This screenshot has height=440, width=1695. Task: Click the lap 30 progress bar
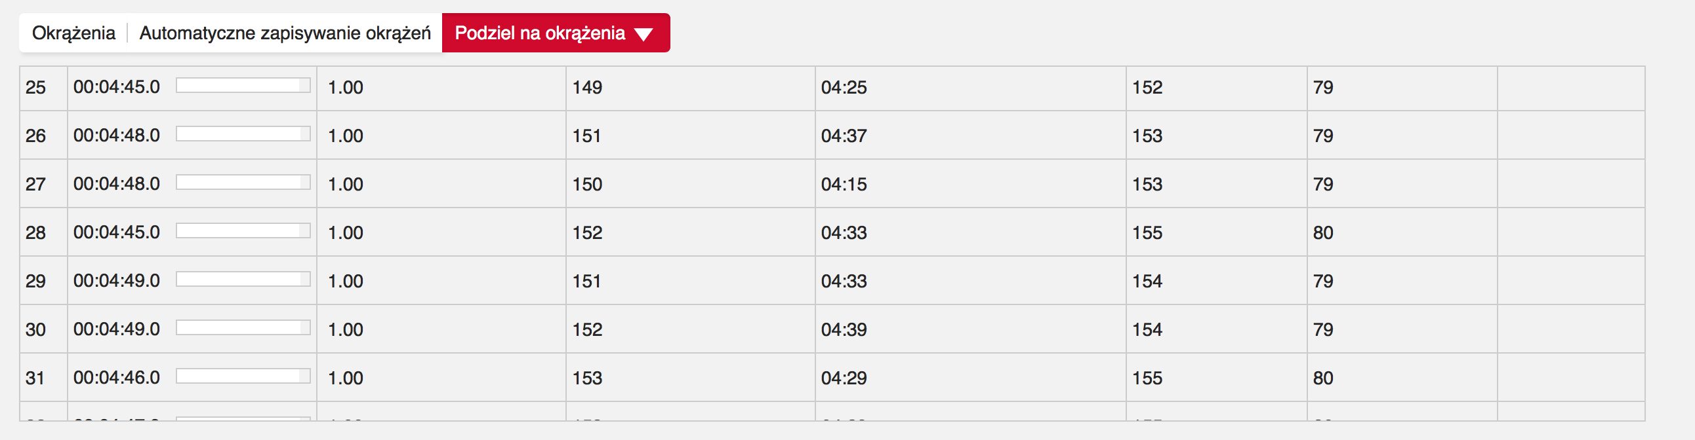click(243, 328)
